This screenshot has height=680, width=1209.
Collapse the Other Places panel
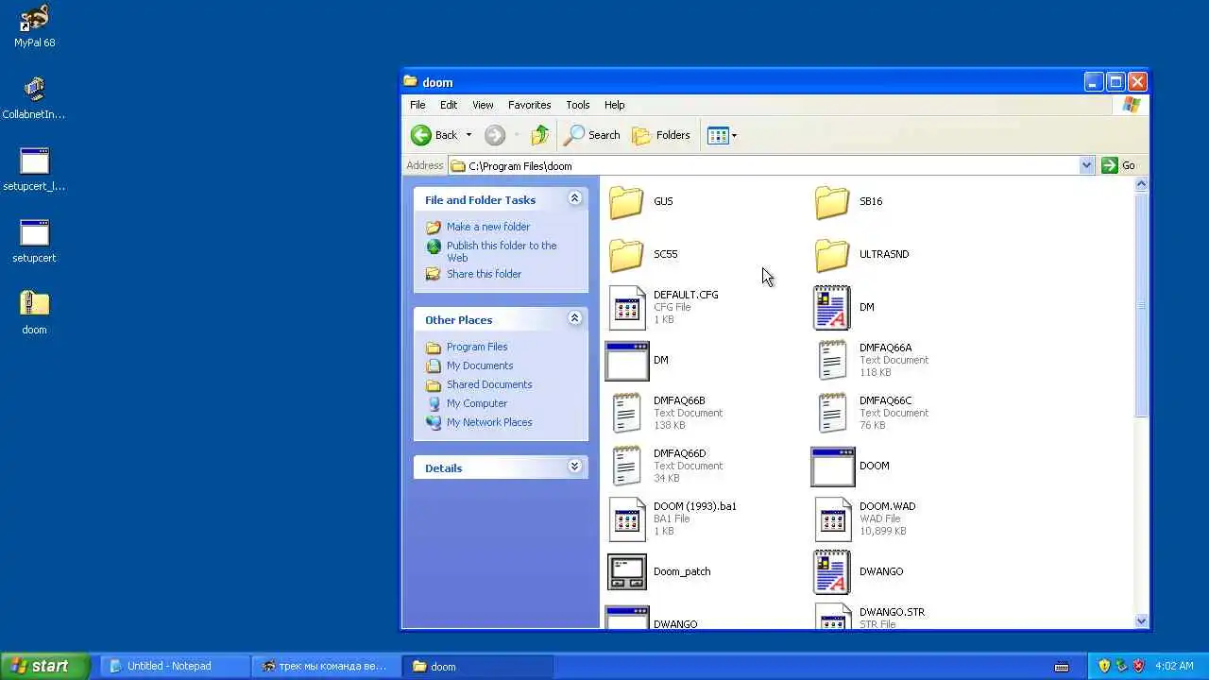pyautogui.click(x=574, y=318)
